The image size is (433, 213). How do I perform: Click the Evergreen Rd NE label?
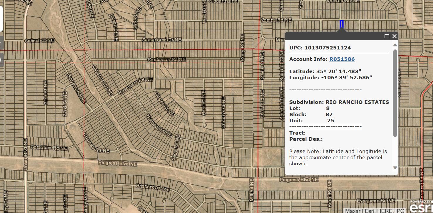click(x=375, y=201)
